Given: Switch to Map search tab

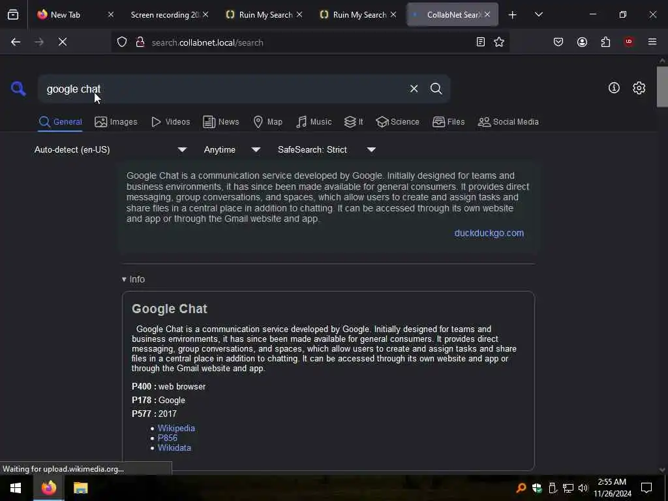Looking at the screenshot, I should coord(267,122).
